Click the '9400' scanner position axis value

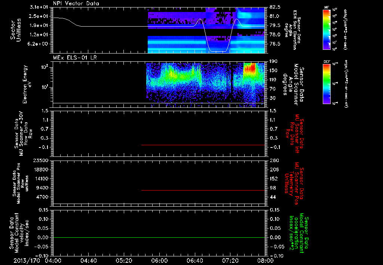43,188
